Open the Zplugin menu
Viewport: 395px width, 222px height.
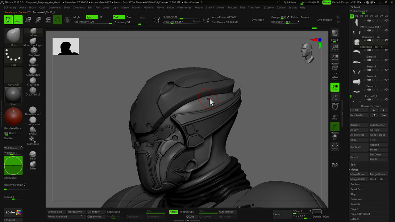tap(281, 7)
